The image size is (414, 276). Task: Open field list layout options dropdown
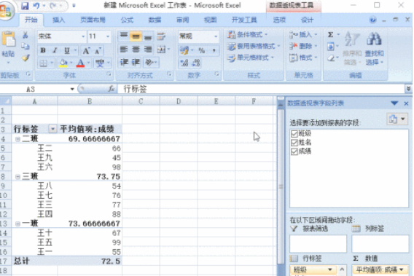[397, 119]
